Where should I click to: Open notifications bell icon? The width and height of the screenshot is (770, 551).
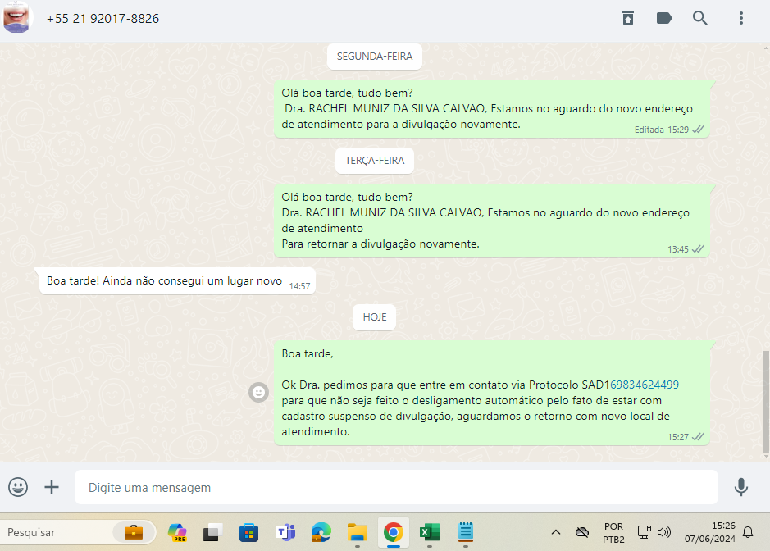pyautogui.click(x=748, y=532)
